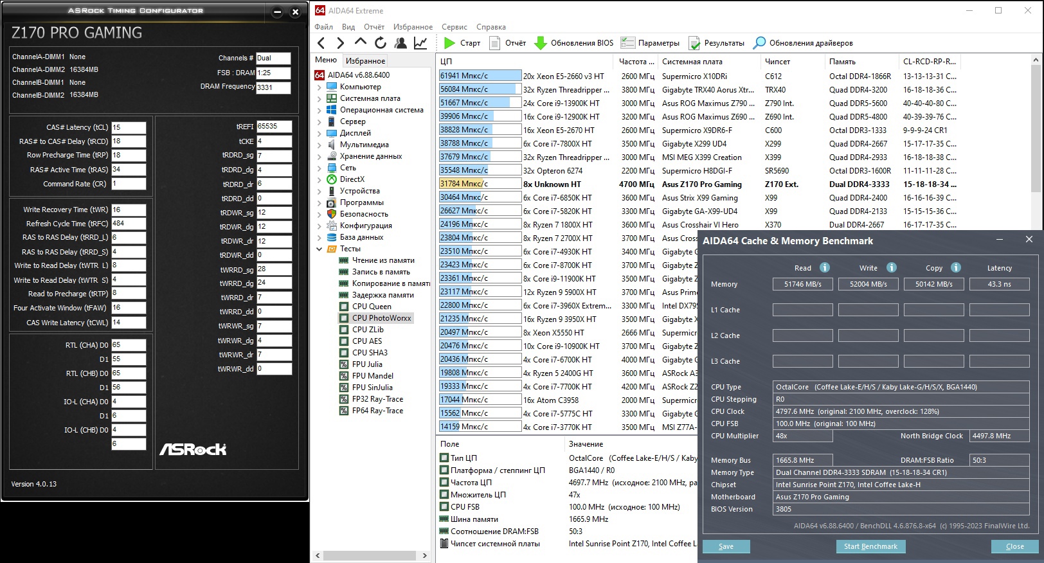Image resolution: width=1044 pixels, height=563 pixels.
Task: Click Save in the Cache & Memory Benchmark
Action: point(726,546)
